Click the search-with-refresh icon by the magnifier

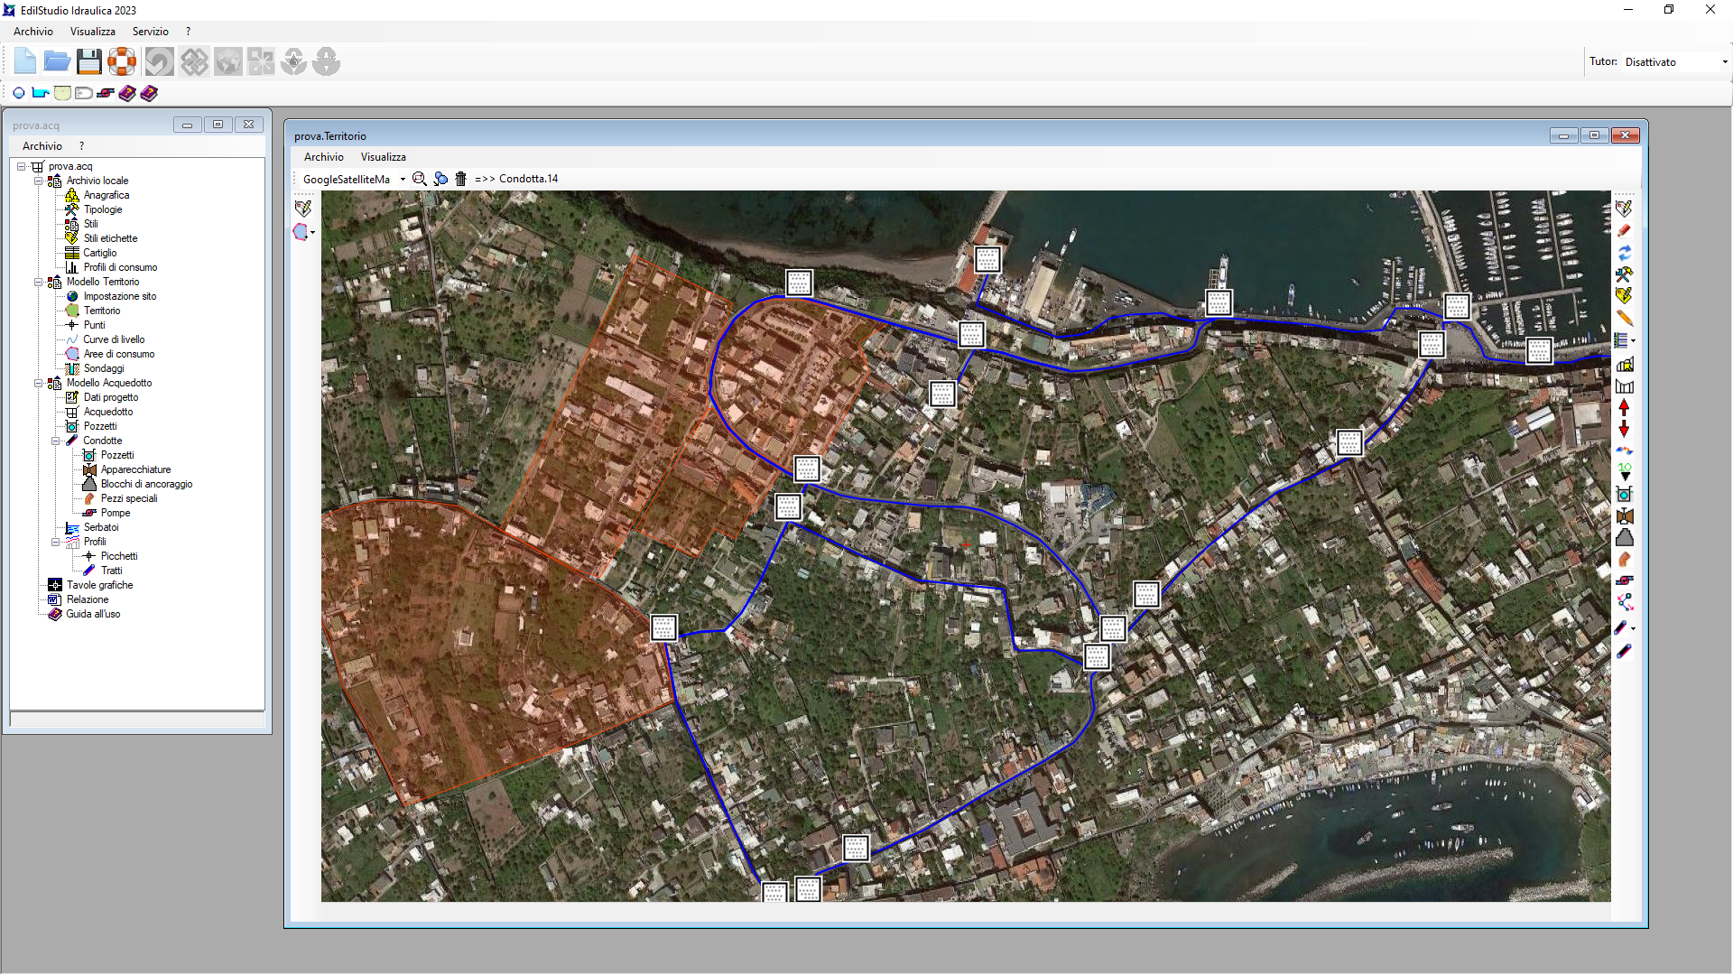pyautogui.click(x=440, y=179)
